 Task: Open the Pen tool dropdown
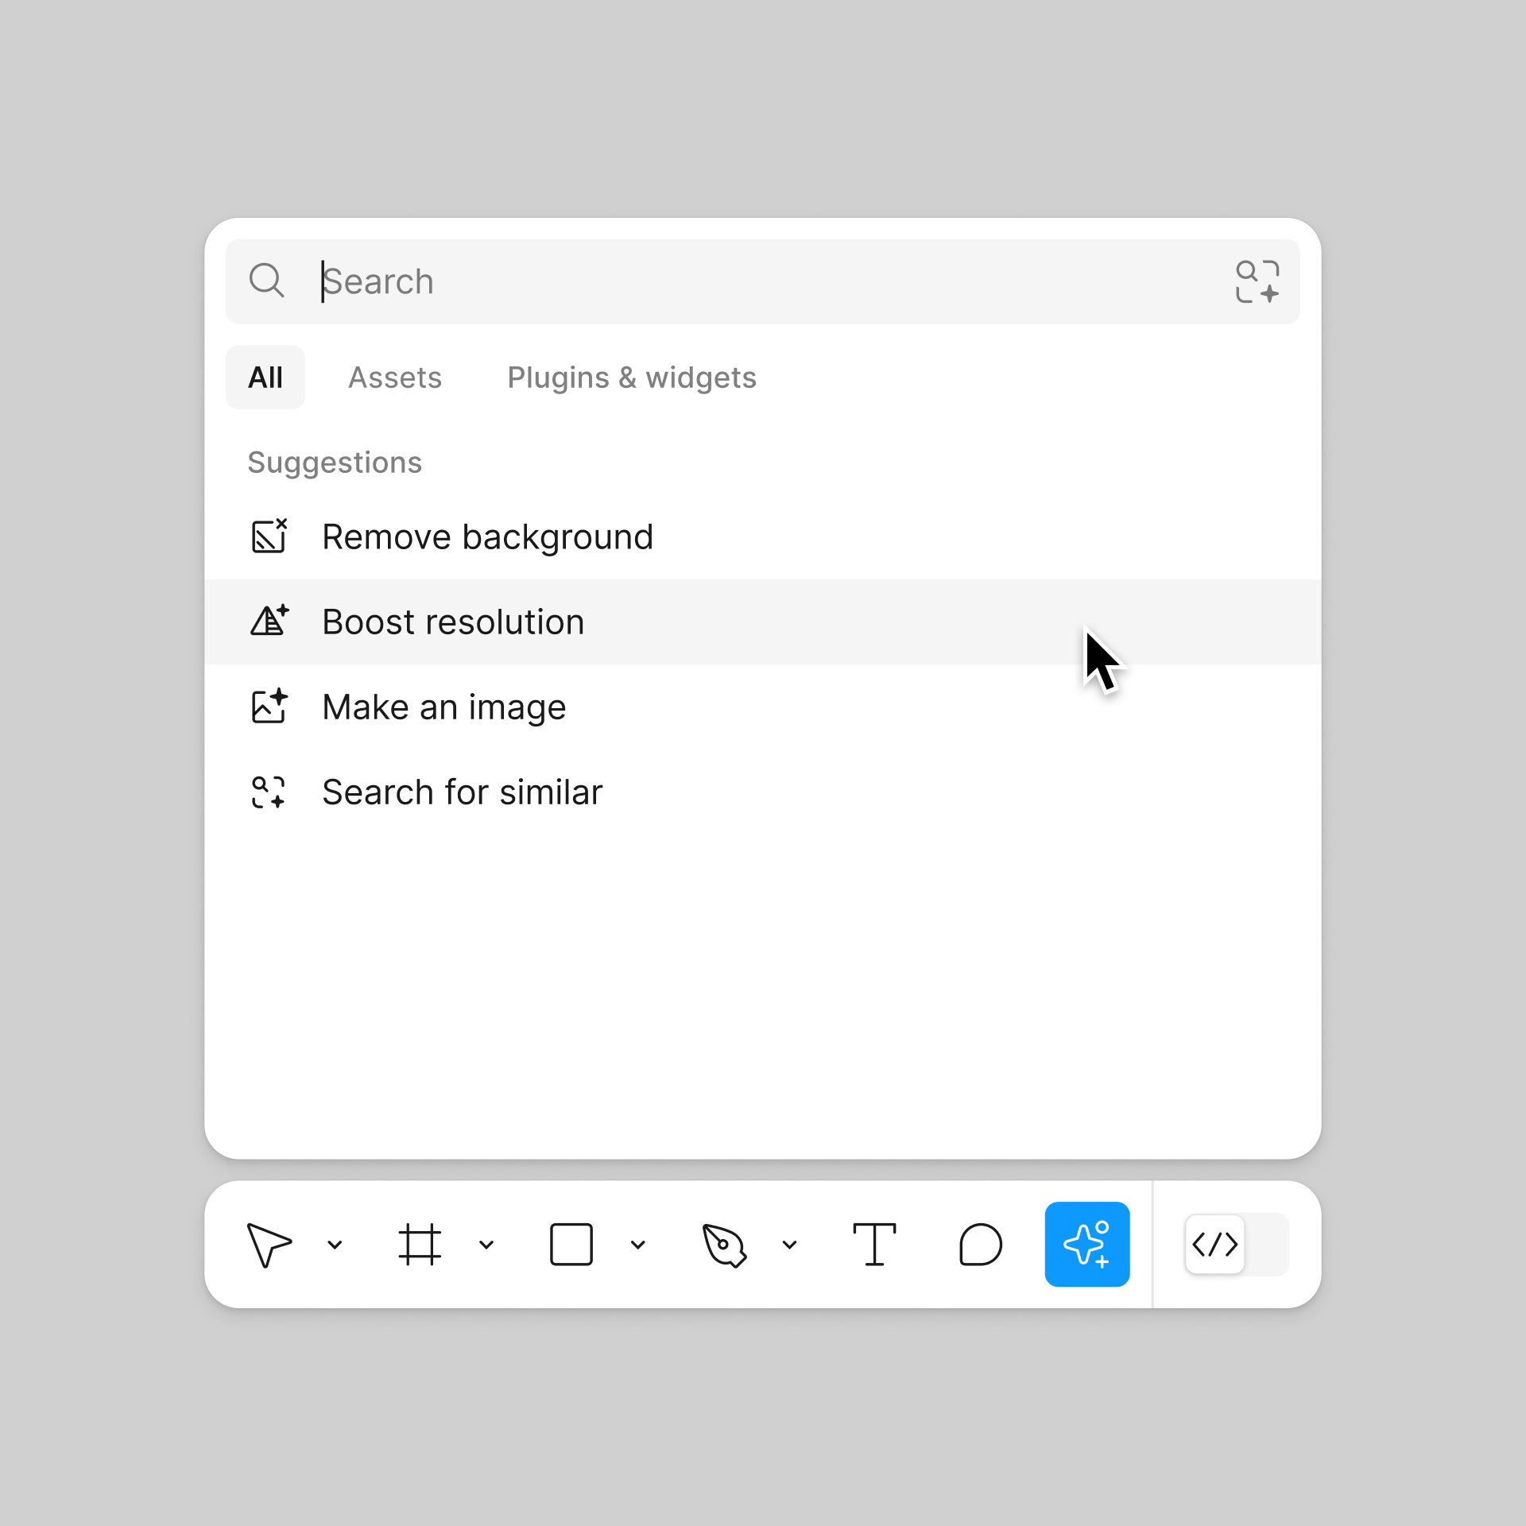pos(789,1244)
